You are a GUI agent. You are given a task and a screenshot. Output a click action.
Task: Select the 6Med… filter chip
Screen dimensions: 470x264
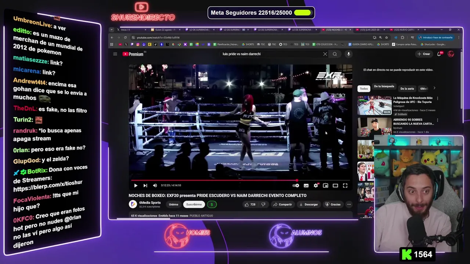click(424, 88)
